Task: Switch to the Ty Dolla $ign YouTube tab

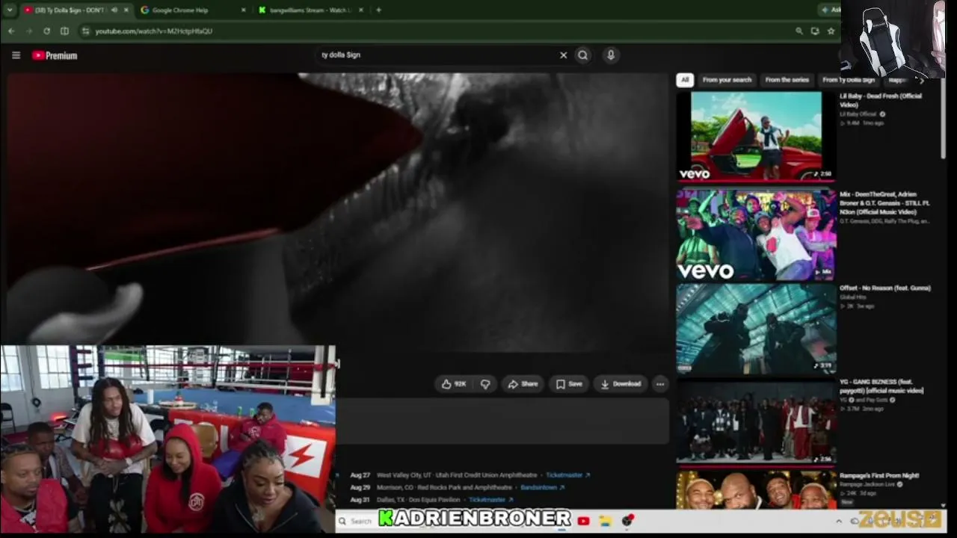Action: (69, 10)
